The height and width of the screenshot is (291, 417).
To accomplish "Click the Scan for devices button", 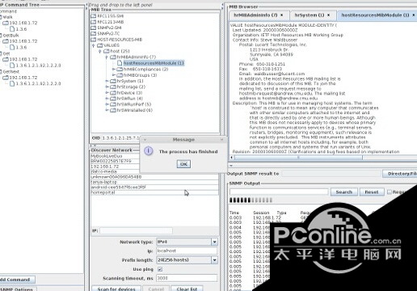I will [116, 289].
